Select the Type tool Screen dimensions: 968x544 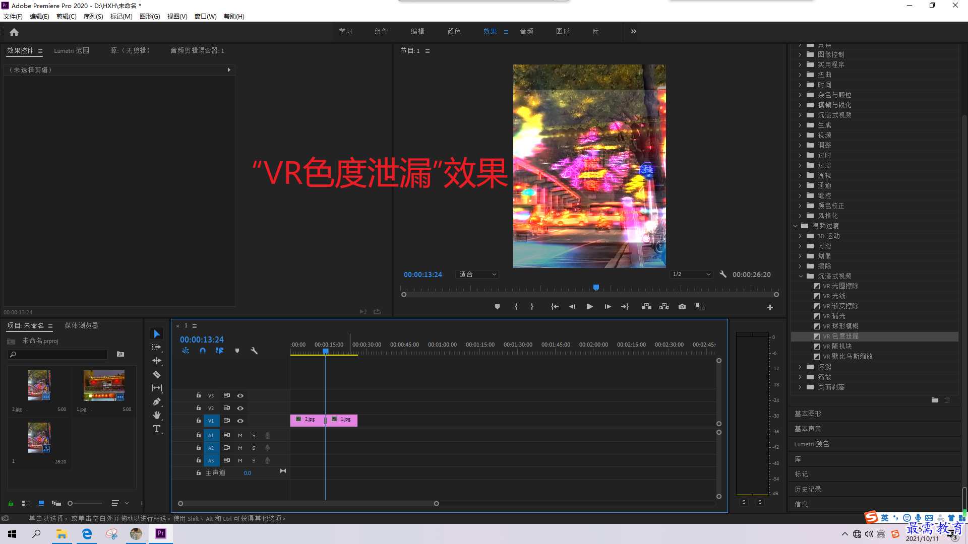(157, 429)
